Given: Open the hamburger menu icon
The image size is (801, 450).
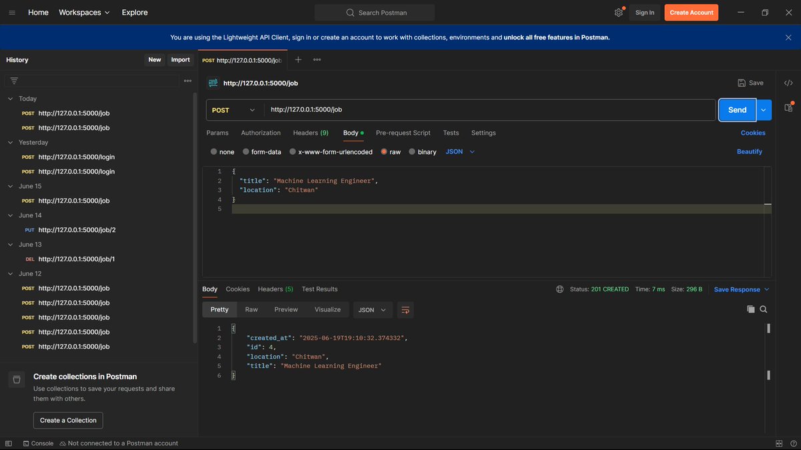Looking at the screenshot, I should (12, 12).
